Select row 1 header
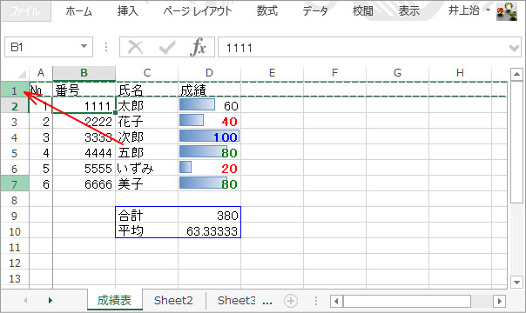The image size is (526, 313). coord(15,90)
